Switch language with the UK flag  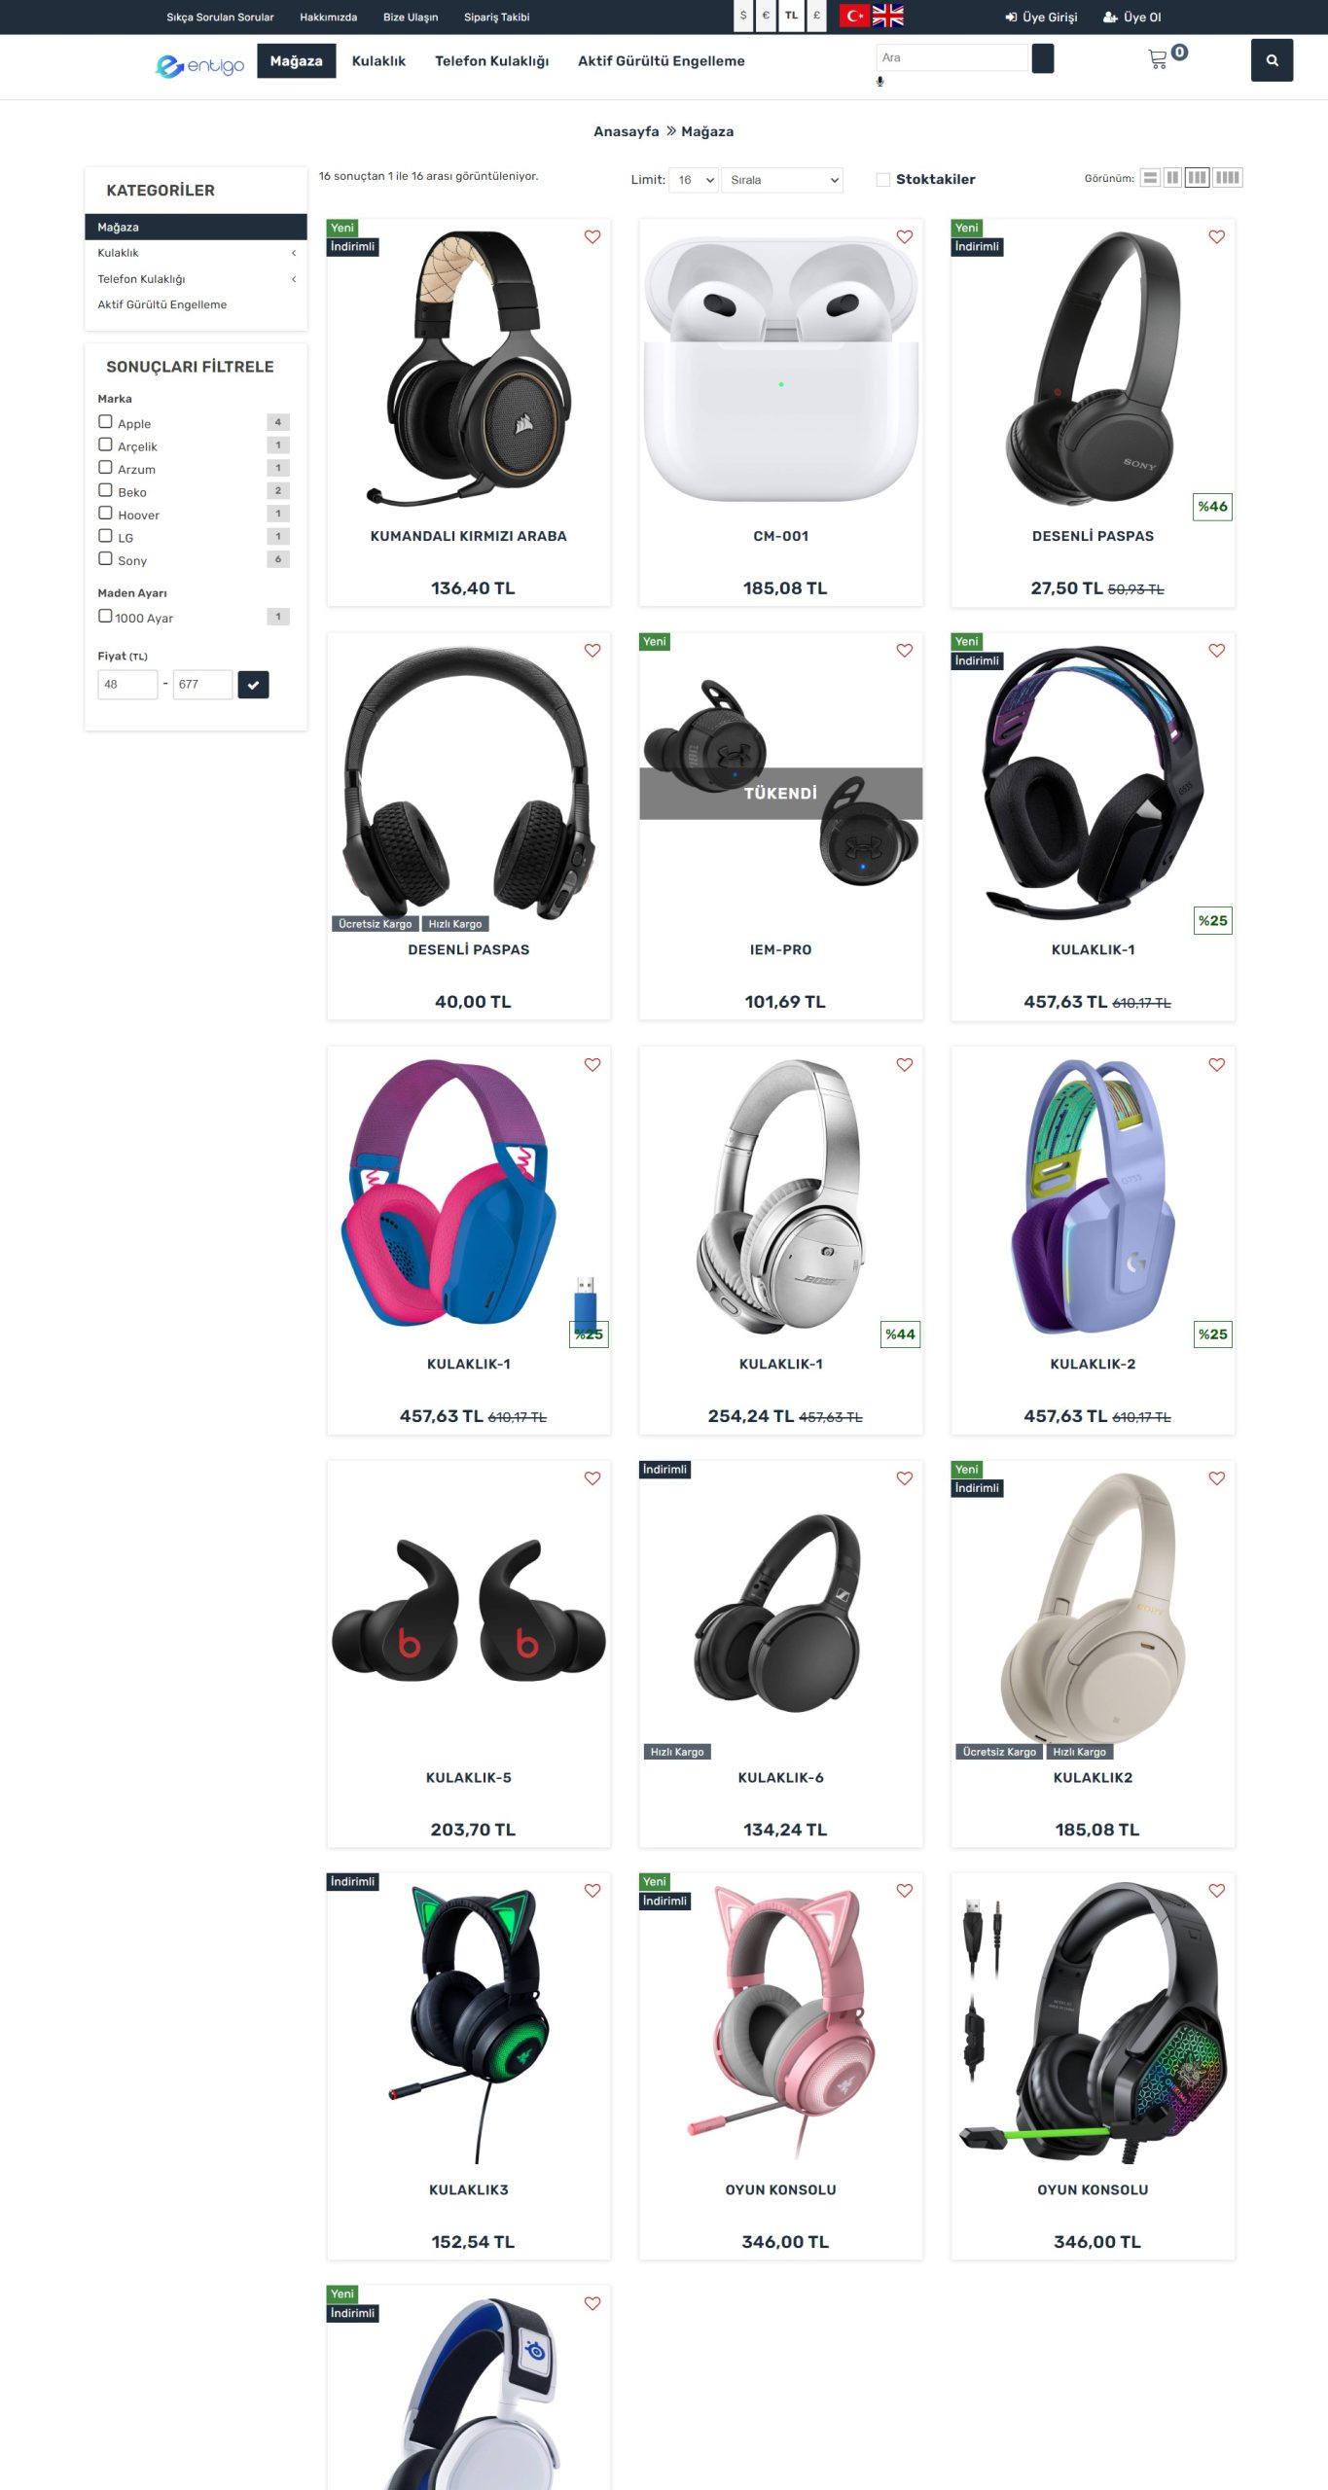pos(887,16)
